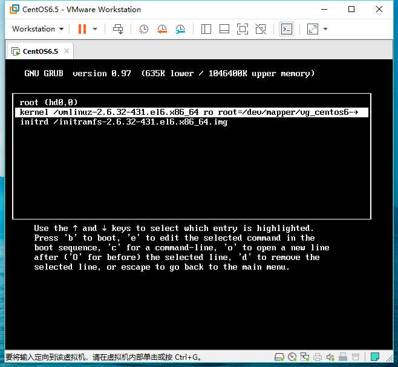
Task: Select the initrd initramfs line
Action: (x=124, y=122)
